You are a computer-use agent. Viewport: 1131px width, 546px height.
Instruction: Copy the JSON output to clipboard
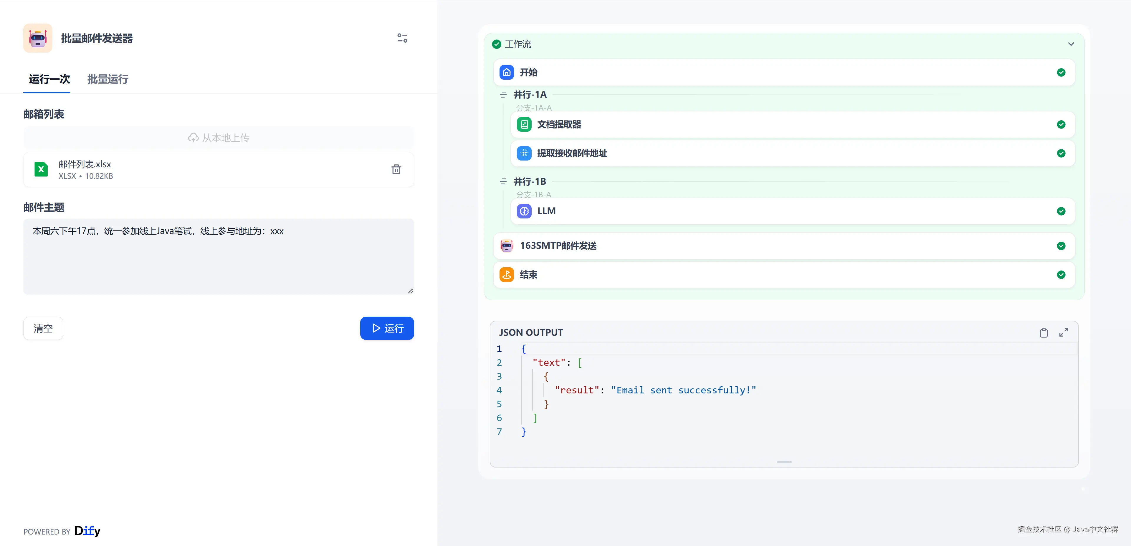pyautogui.click(x=1044, y=333)
